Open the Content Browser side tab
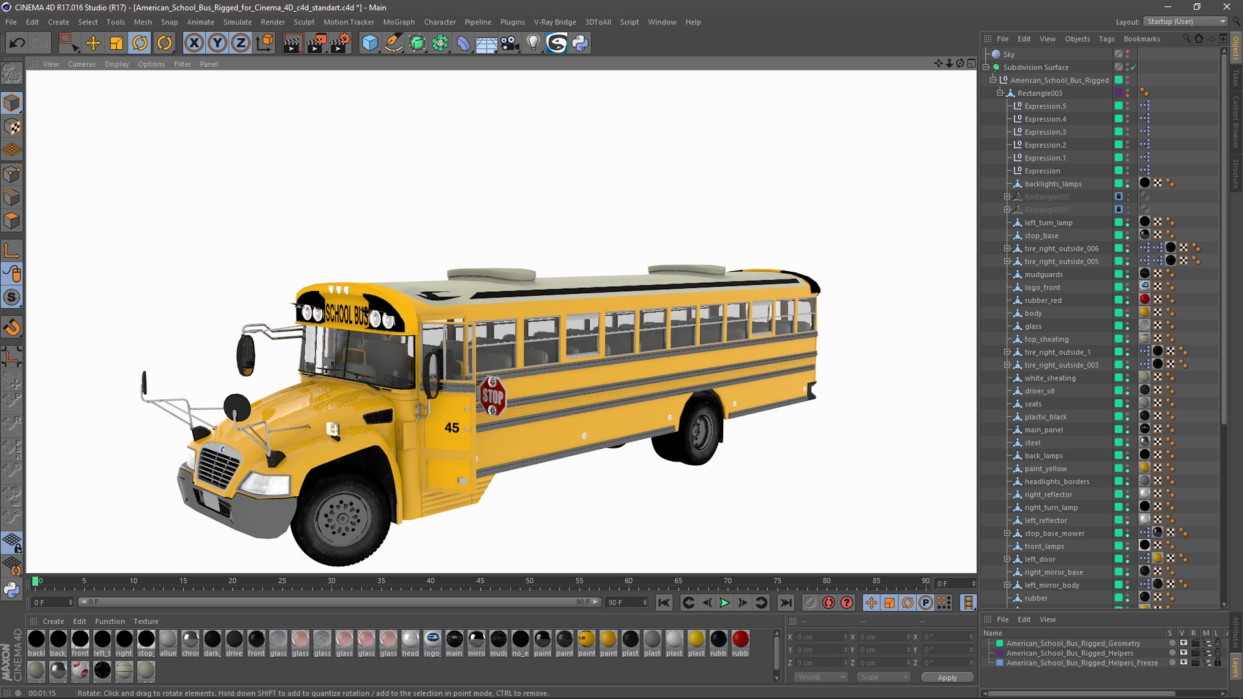 pos(1235,122)
